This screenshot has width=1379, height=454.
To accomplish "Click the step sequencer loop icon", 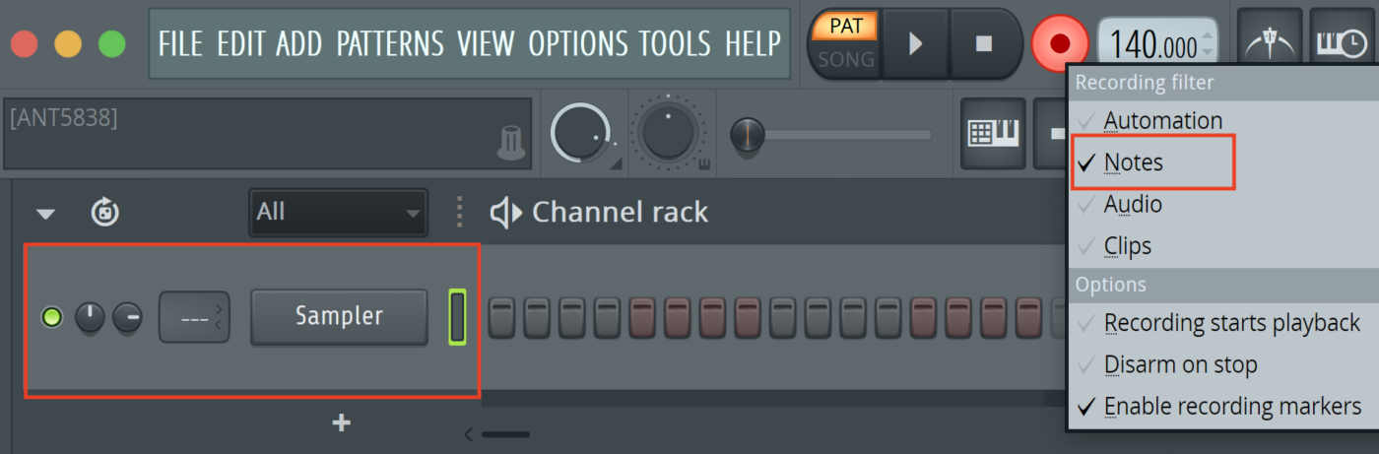I will pyautogui.click(x=104, y=212).
